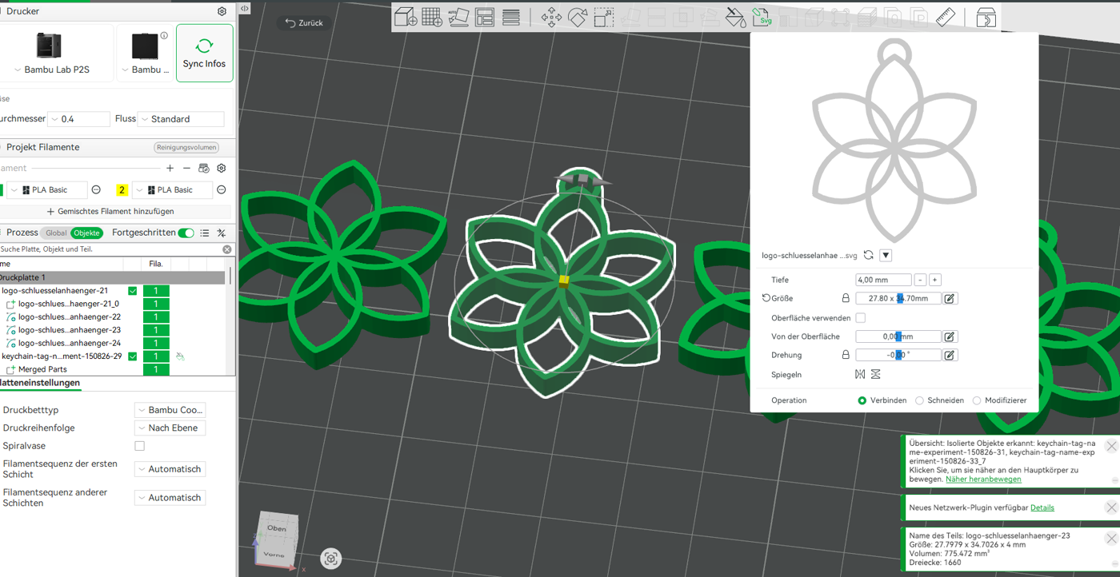This screenshot has height=577, width=1120.
Task: Open the nozzle diameter 0.4 dropdown
Action: pyautogui.click(x=79, y=119)
